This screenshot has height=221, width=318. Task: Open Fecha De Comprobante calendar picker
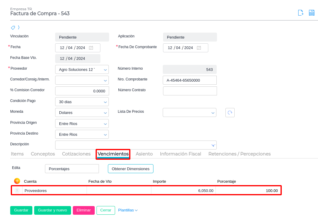click(x=199, y=48)
